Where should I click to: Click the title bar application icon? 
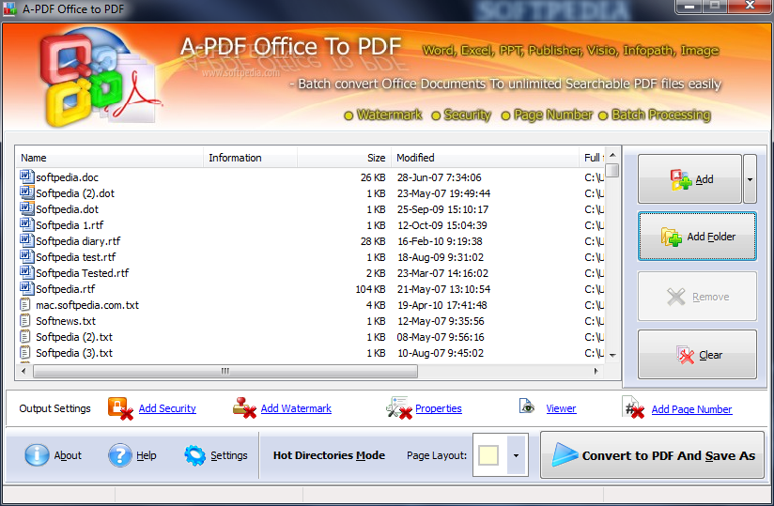click(9, 8)
